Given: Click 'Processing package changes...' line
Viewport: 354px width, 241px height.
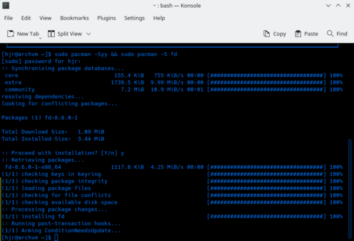Looking at the screenshot, I should (x=54, y=210).
